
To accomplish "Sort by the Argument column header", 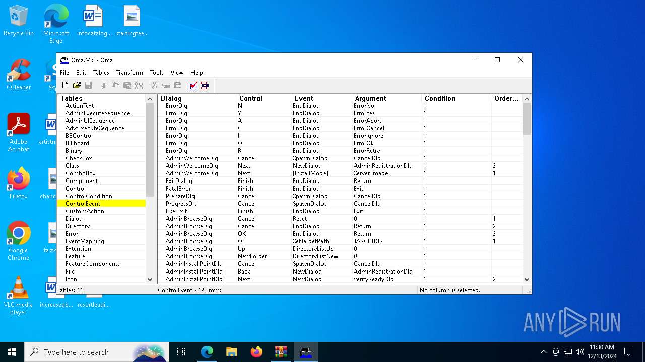I will pyautogui.click(x=386, y=98).
